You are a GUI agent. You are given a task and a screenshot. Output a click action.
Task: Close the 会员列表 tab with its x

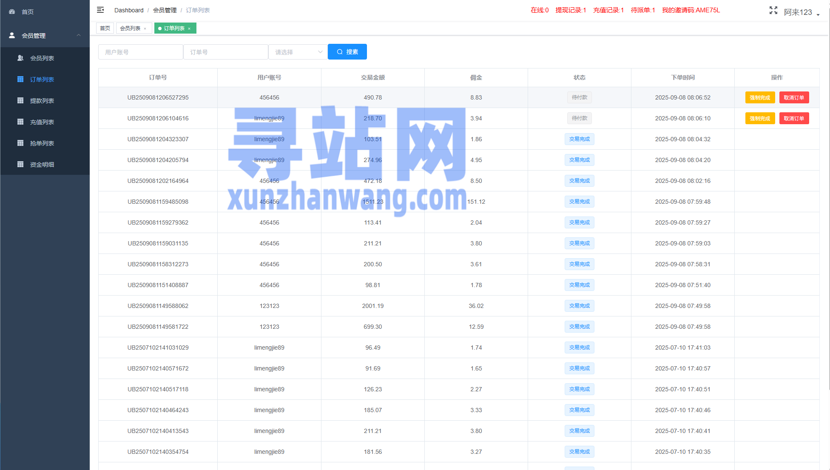pos(145,28)
